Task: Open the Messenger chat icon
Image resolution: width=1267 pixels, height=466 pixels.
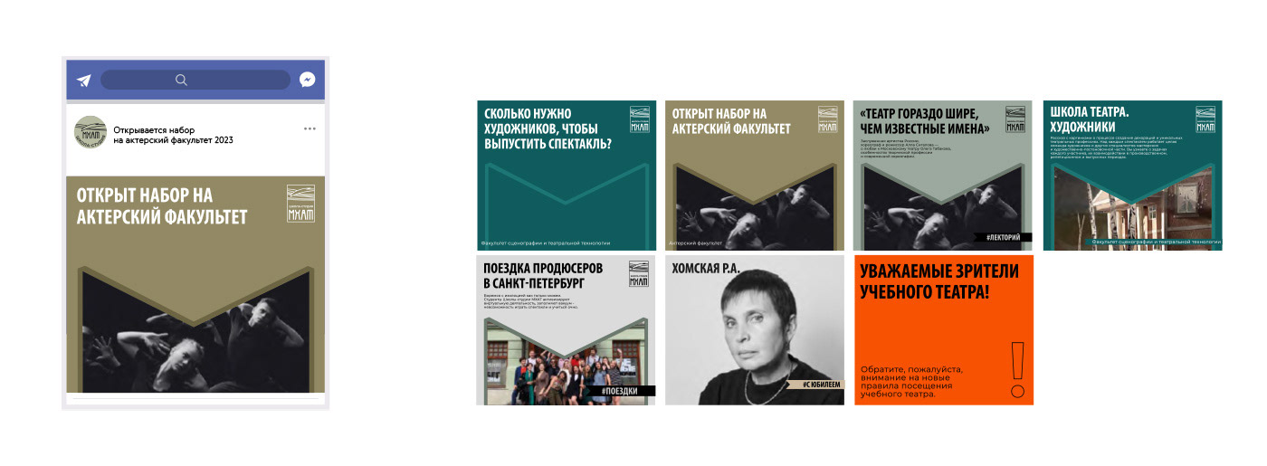Action: 307,80
